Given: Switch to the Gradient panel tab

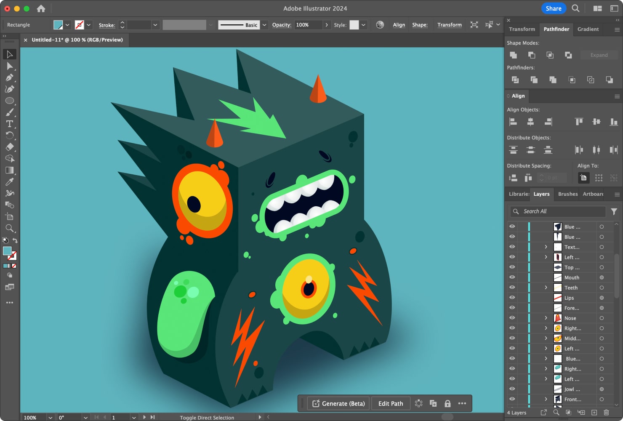Looking at the screenshot, I should point(588,29).
